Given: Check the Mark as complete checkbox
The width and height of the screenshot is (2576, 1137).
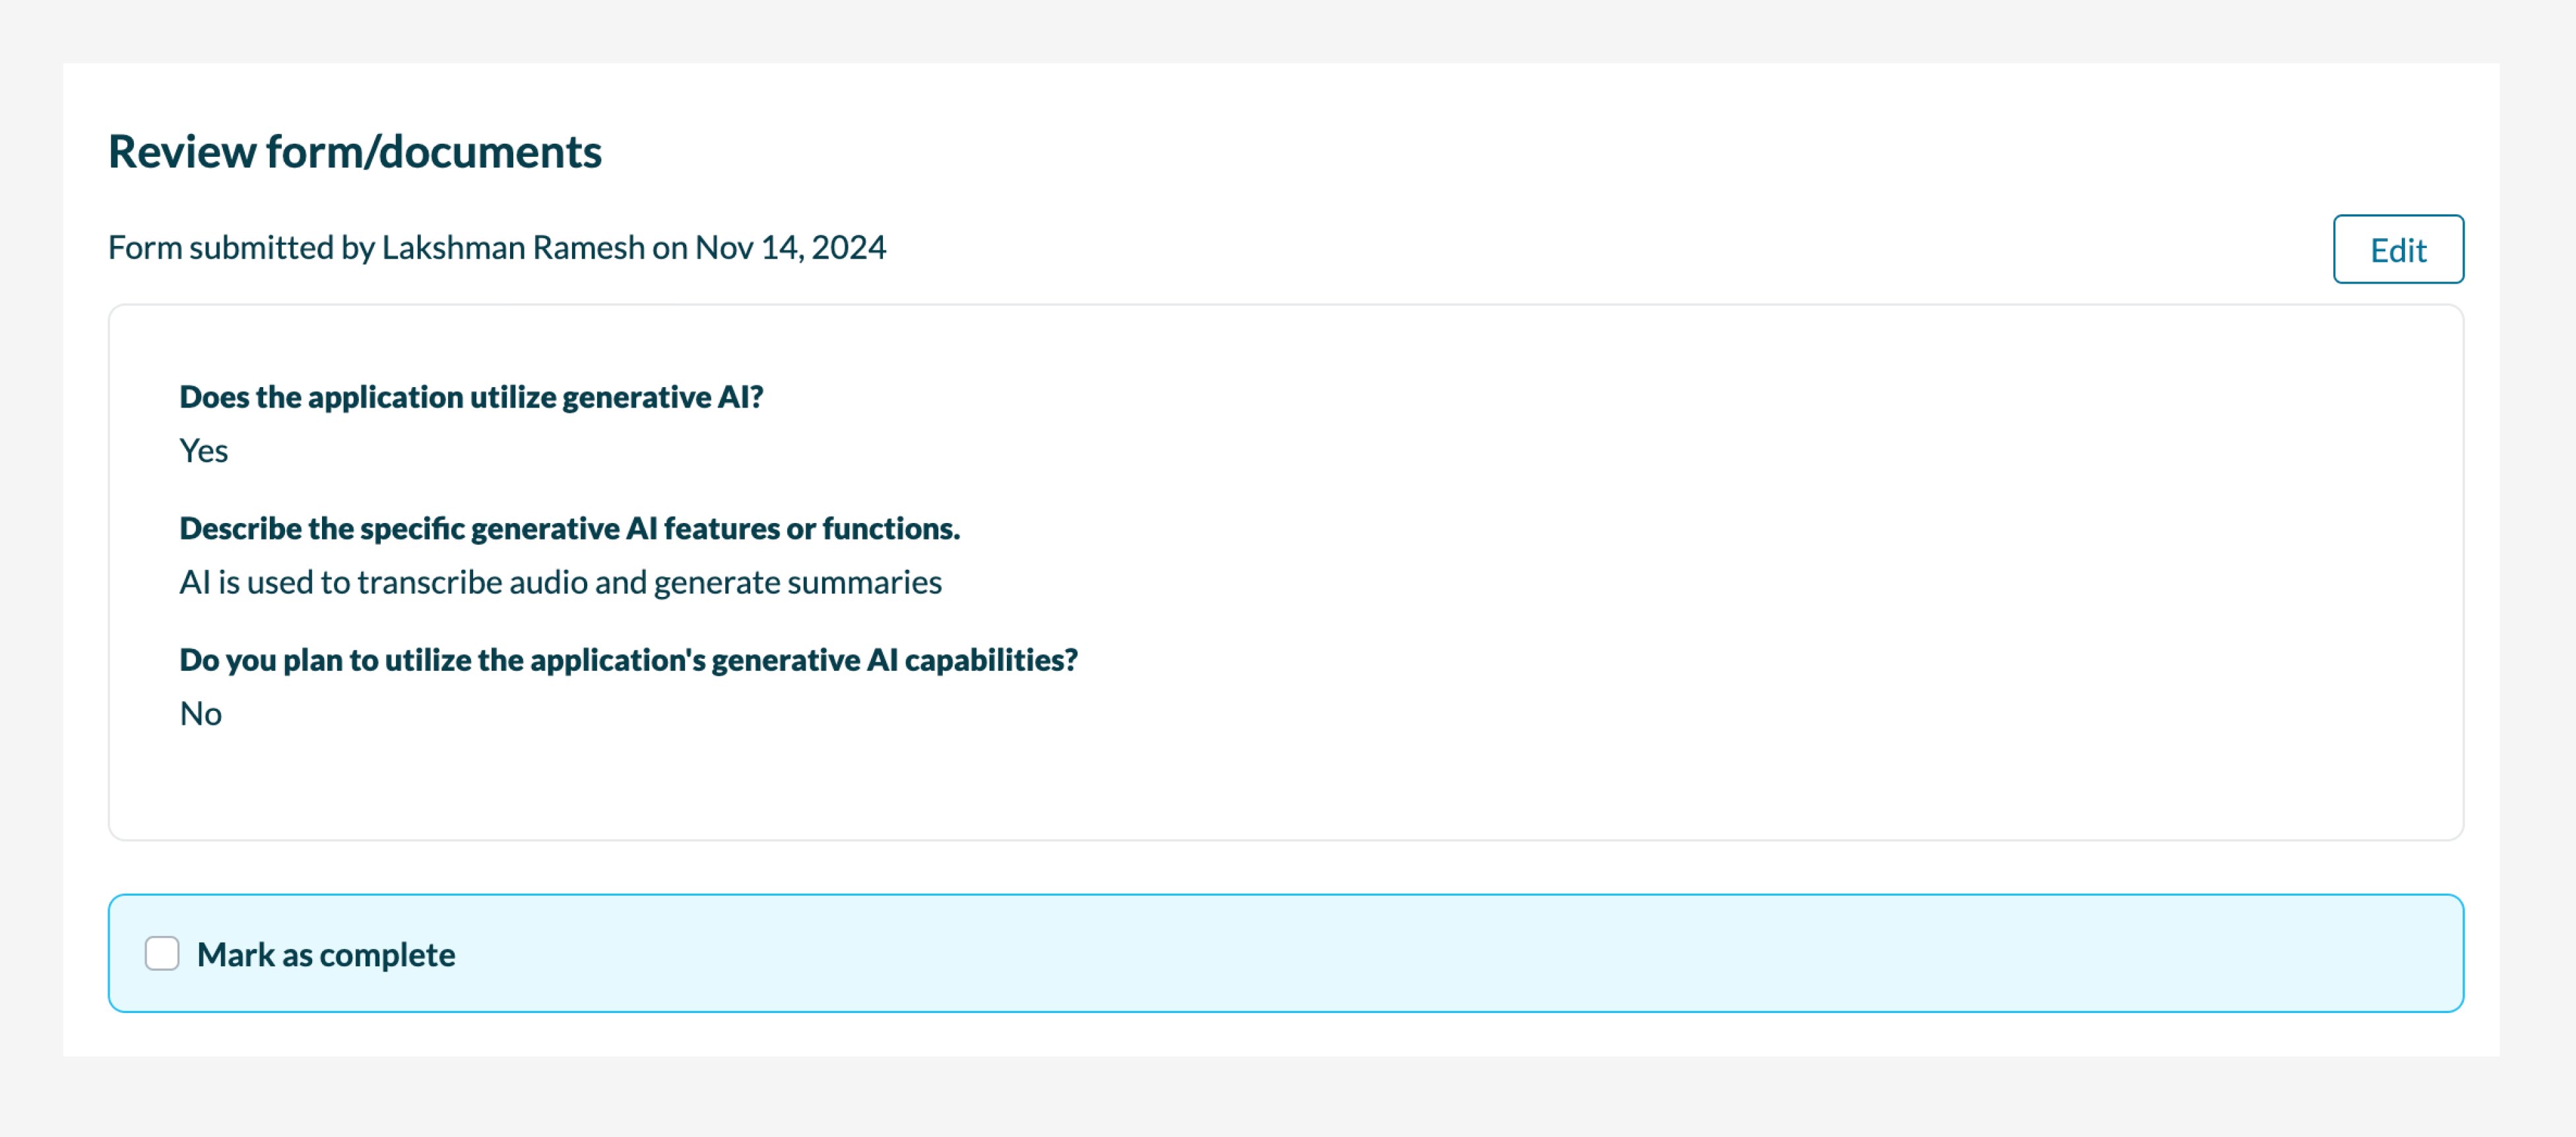Looking at the screenshot, I should 162,953.
